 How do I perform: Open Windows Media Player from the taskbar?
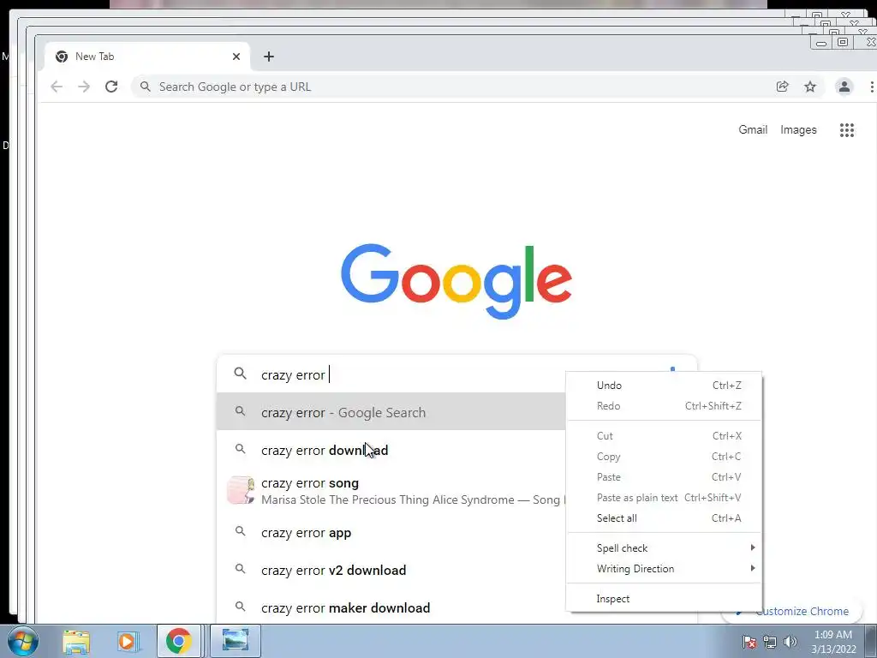coord(128,641)
